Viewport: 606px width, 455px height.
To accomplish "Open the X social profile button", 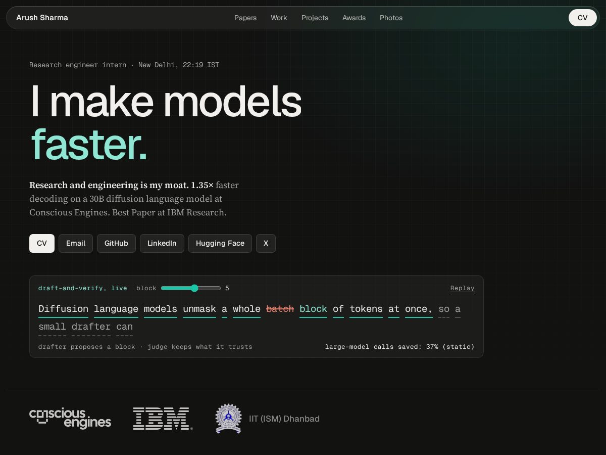I will tap(266, 243).
